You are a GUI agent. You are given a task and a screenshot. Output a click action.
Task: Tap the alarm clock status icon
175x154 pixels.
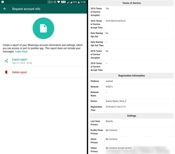tap(55, 2)
